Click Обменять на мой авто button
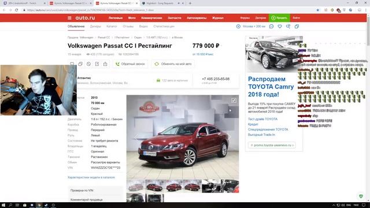This screenshot has height=208, width=370. click(x=173, y=64)
